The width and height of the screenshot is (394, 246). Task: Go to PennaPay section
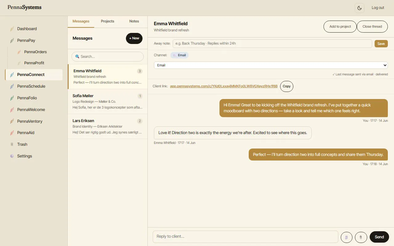[x=34, y=41]
